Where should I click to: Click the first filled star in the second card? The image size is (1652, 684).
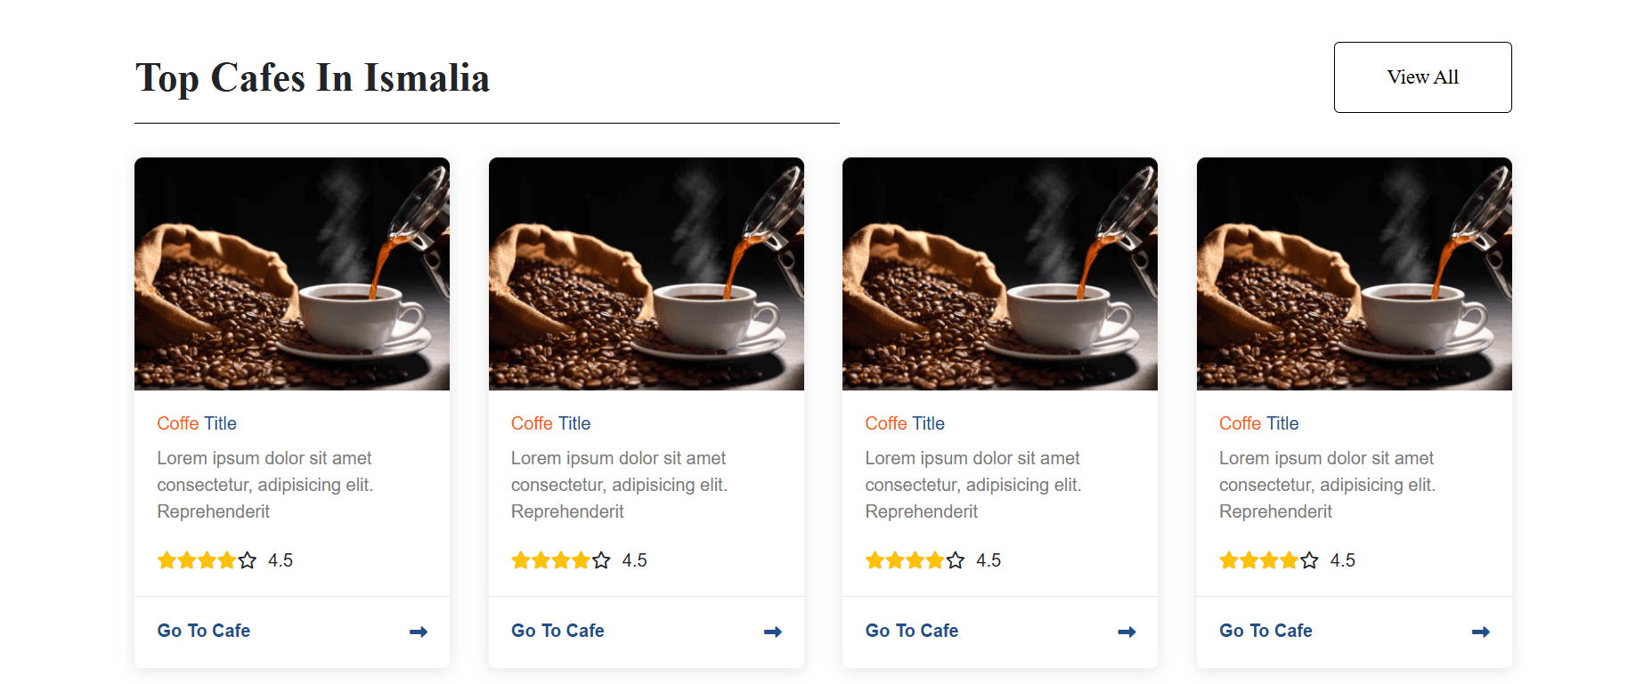[x=521, y=560]
